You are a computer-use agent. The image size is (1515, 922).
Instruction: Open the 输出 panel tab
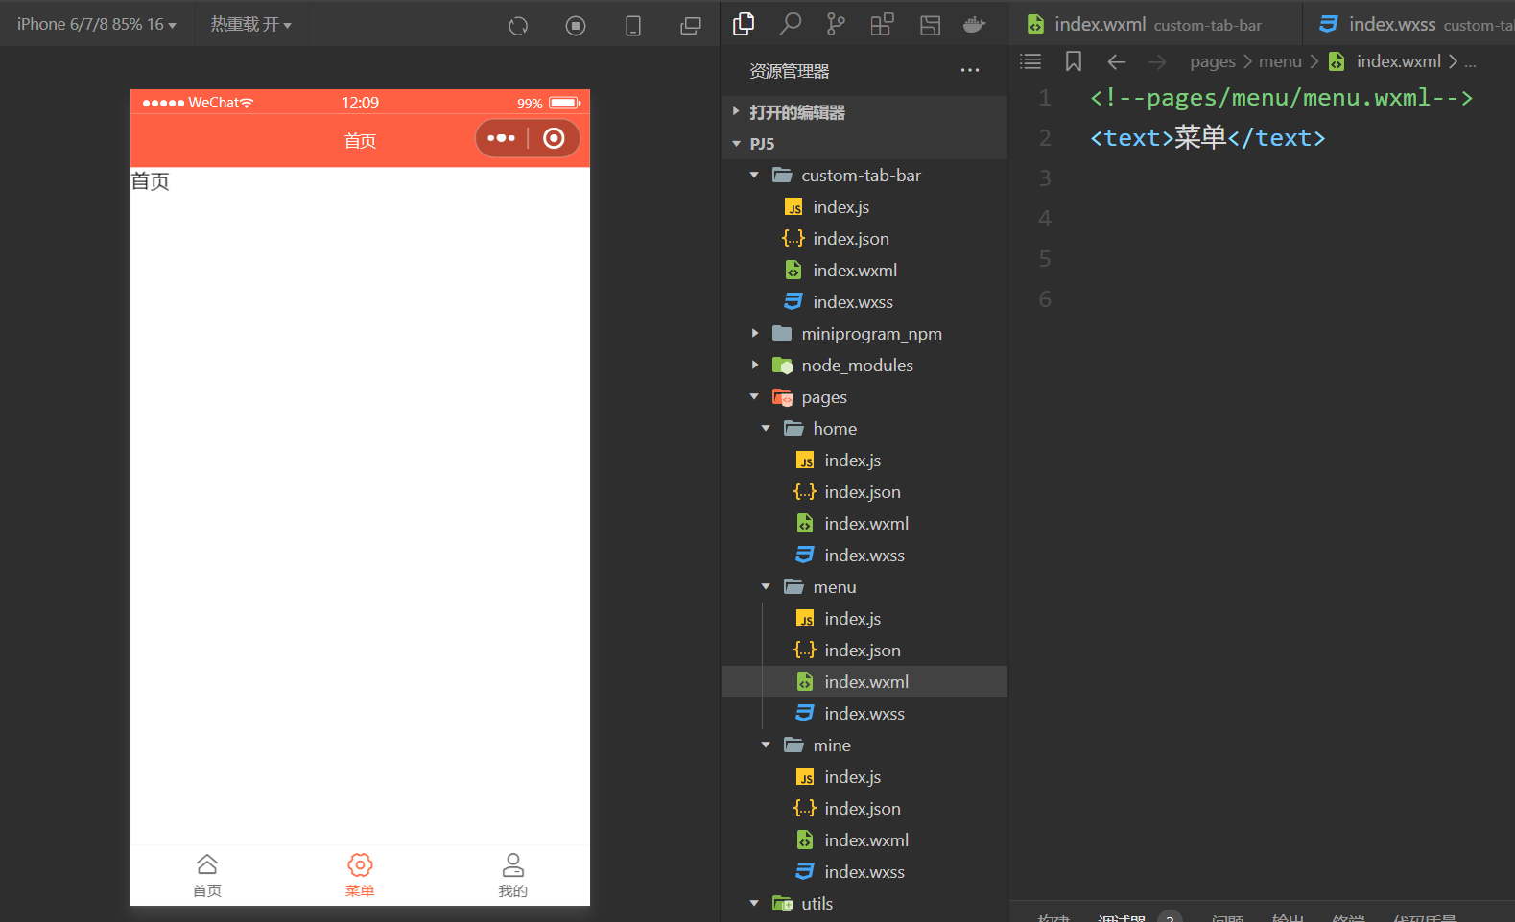click(x=1288, y=919)
